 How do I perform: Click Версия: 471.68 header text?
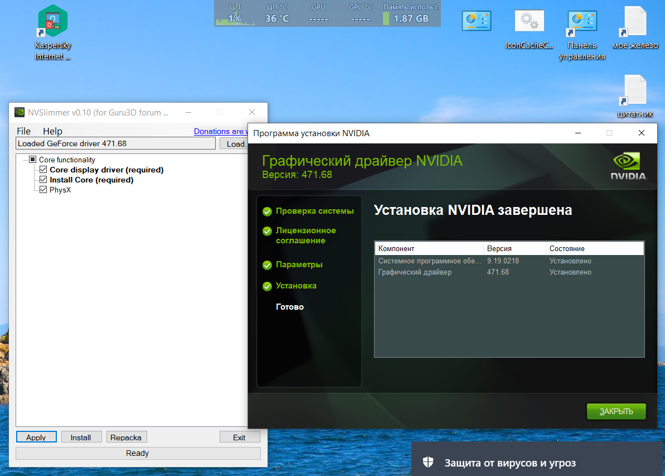(x=297, y=175)
